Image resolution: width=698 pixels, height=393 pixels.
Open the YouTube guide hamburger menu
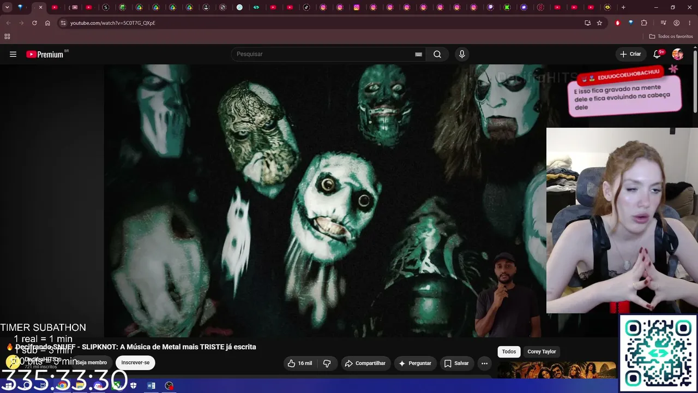(13, 54)
